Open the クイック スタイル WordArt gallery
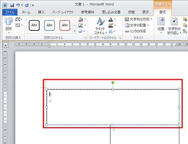188x144 pixels. coord(100,26)
